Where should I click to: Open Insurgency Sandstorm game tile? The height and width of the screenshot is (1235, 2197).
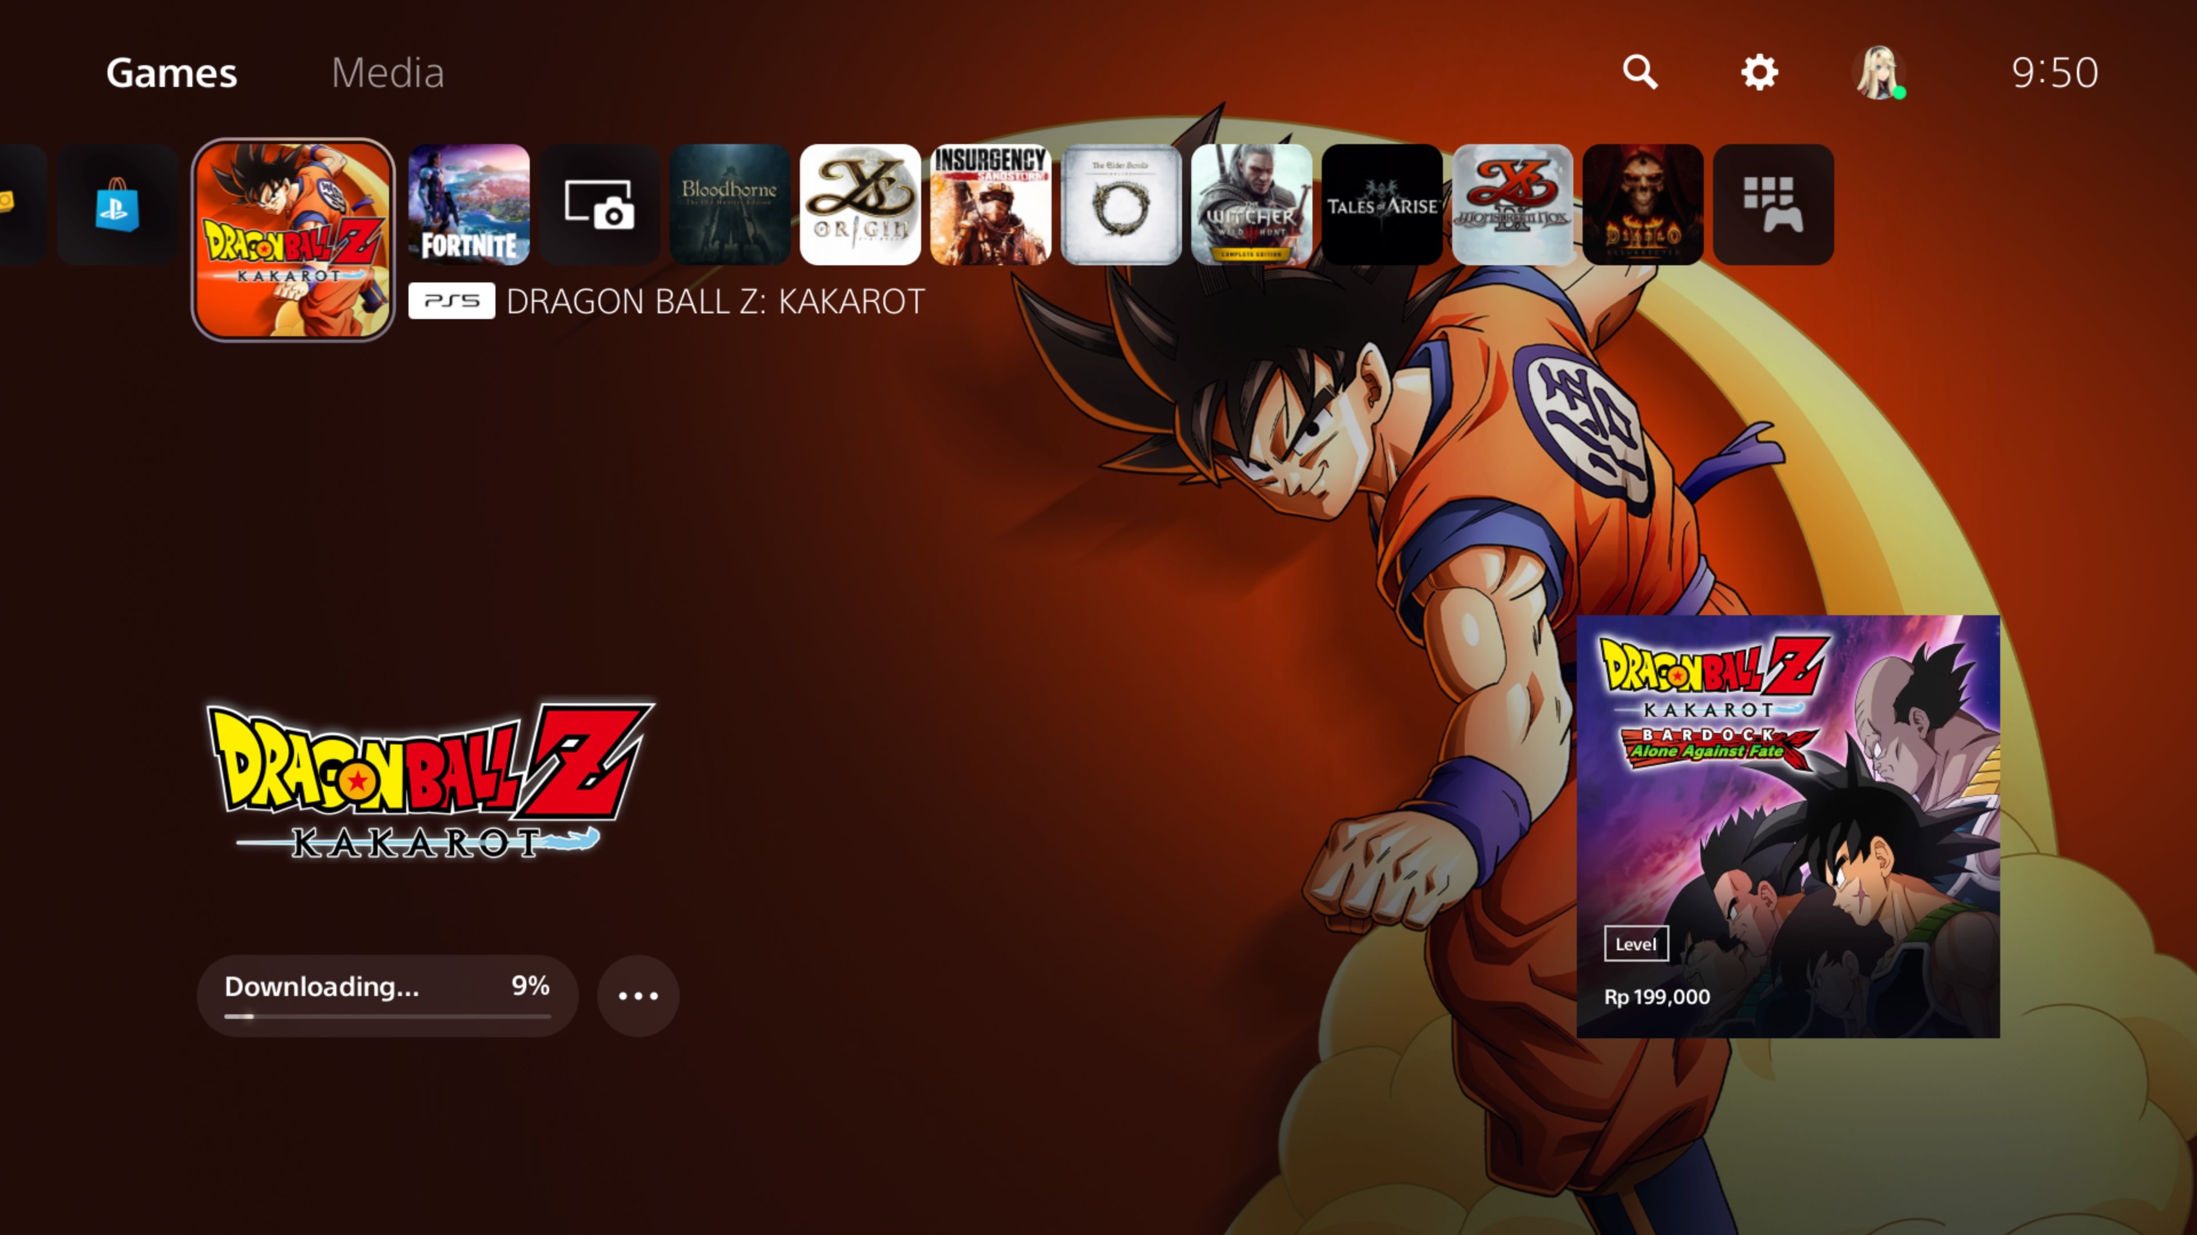click(x=991, y=205)
